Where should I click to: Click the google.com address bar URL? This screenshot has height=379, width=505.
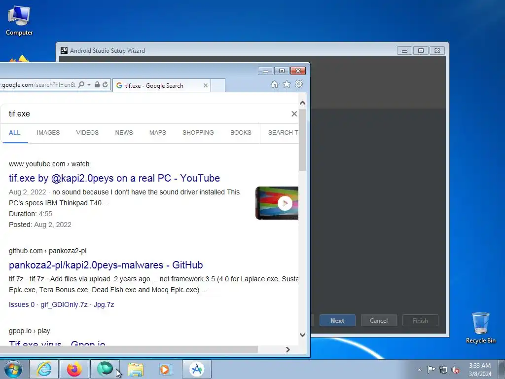tap(37, 85)
